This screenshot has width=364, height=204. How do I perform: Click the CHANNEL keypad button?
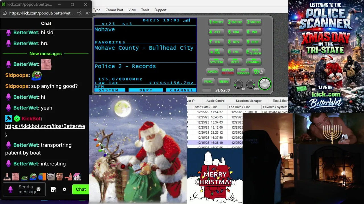254,62
